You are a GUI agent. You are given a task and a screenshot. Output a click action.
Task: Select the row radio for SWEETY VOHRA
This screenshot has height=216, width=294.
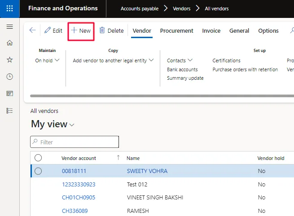tap(38, 171)
